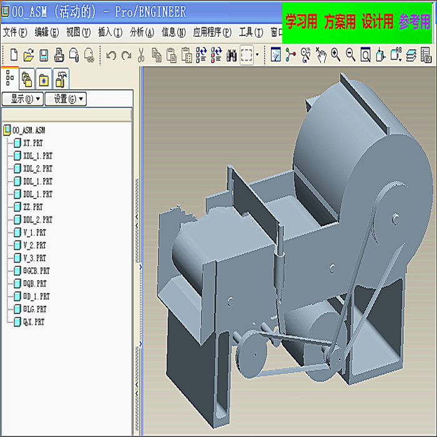Select V_3.PRT in the model tree
This screenshot has height=437, width=437.
tap(30, 258)
